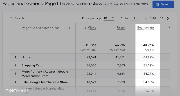Expand Page title and screen class dropdown

pyautogui.click(x=63, y=28)
